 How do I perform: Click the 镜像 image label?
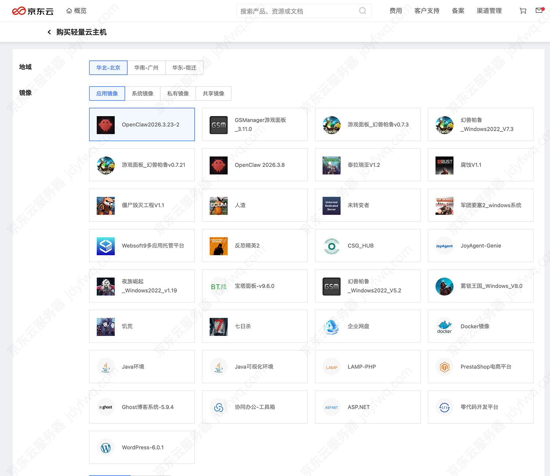click(x=25, y=93)
